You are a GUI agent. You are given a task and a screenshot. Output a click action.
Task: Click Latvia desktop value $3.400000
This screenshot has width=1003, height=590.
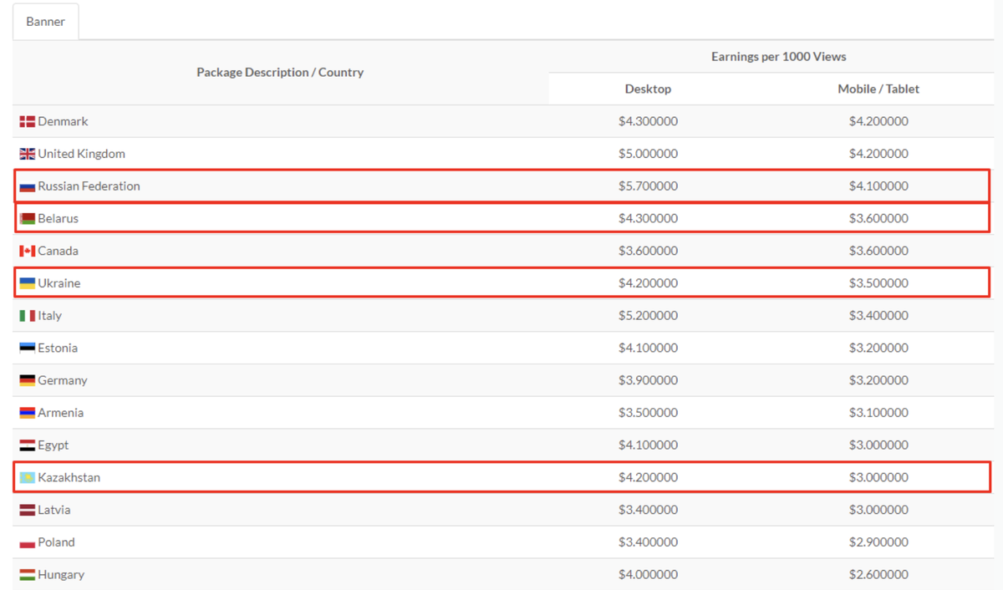point(648,510)
